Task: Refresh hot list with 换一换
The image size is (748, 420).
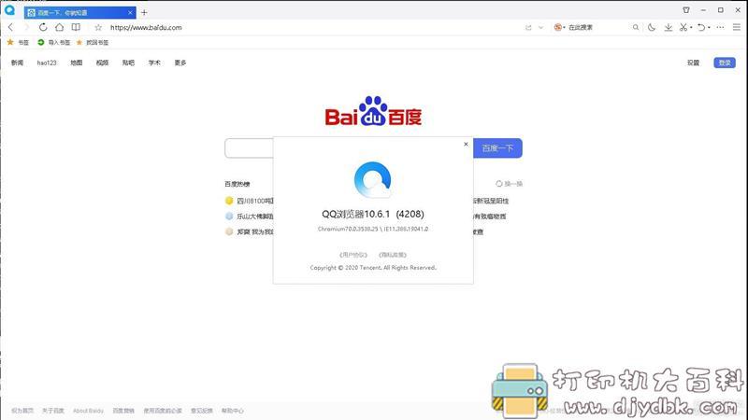Action: point(509,184)
